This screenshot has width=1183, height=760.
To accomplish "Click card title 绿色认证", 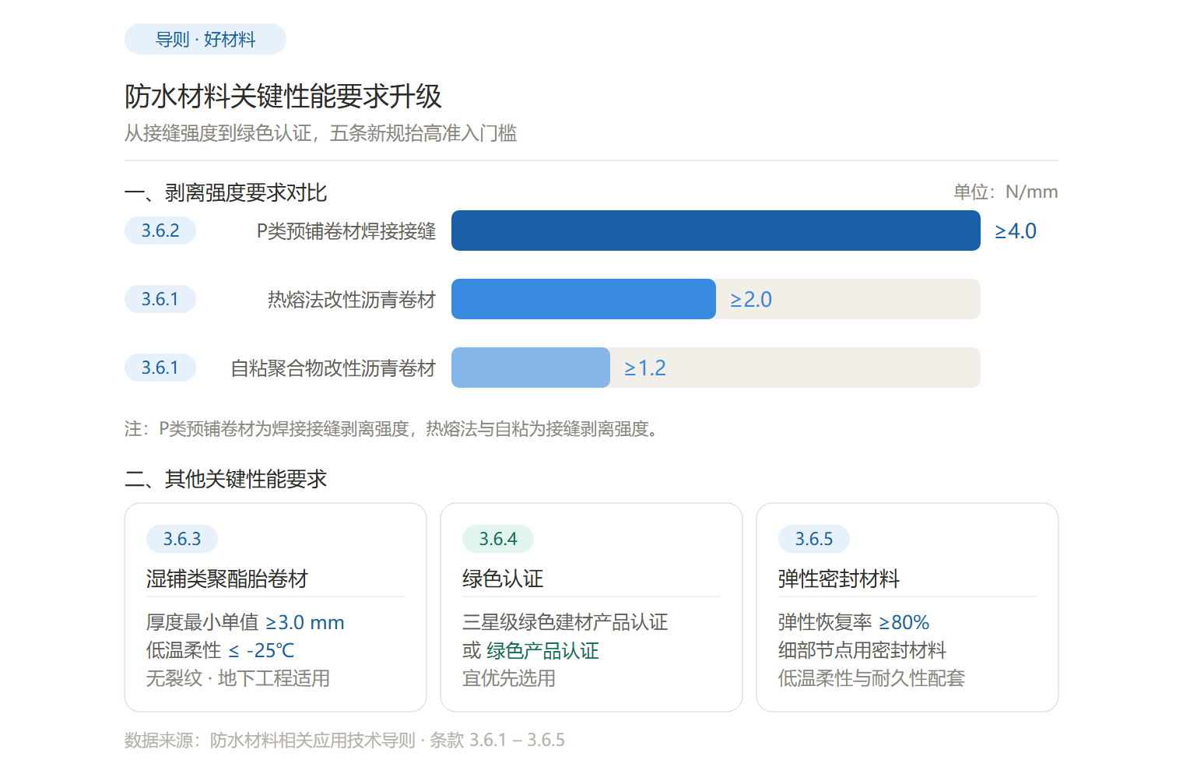I will (503, 579).
